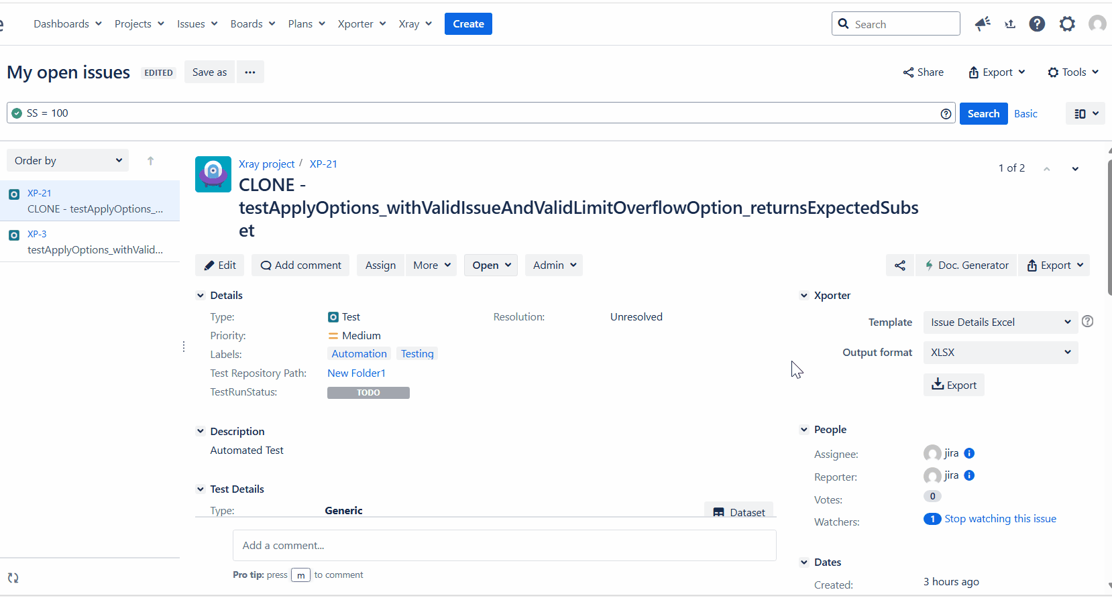This screenshot has height=598, width=1112.
Task: Click the Doc. Generator button
Action: pyautogui.click(x=966, y=265)
